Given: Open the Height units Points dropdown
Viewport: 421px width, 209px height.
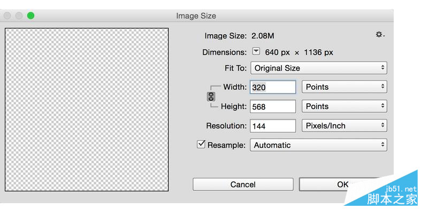Looking at the screenshot, I should 344,106.
